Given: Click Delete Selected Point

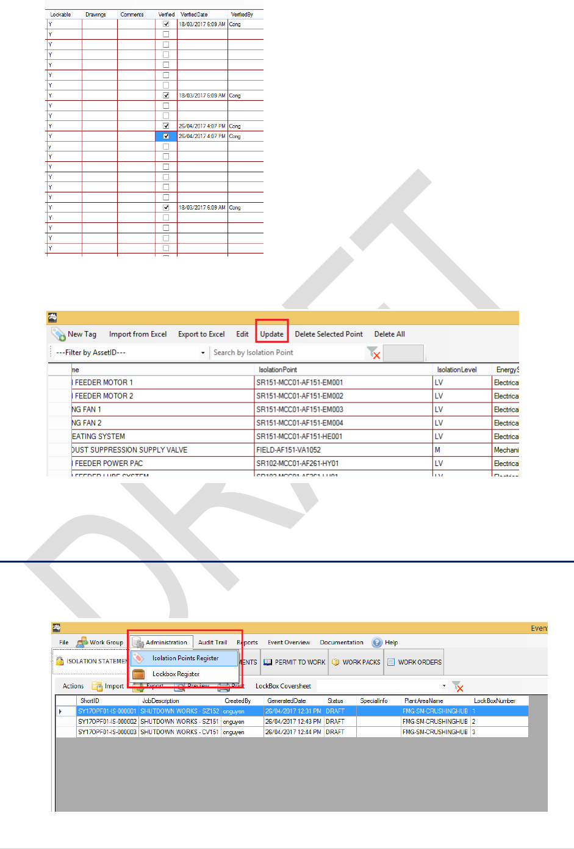Looking at the screenshot, I should pos(329,334).
